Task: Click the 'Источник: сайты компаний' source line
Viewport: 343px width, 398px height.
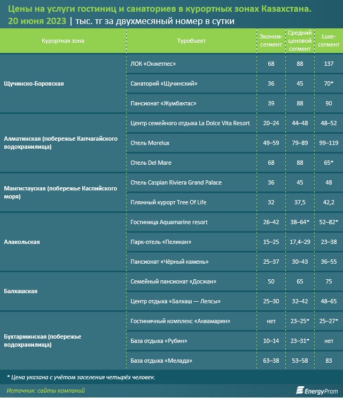Action: (45, 391)
